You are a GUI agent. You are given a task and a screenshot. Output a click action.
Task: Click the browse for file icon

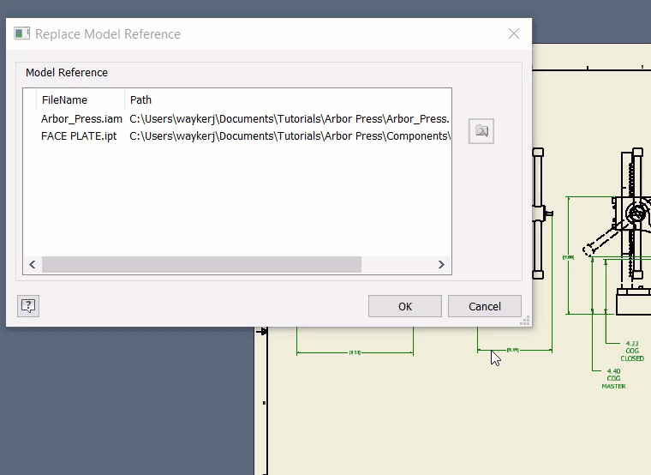click(481, 131)
